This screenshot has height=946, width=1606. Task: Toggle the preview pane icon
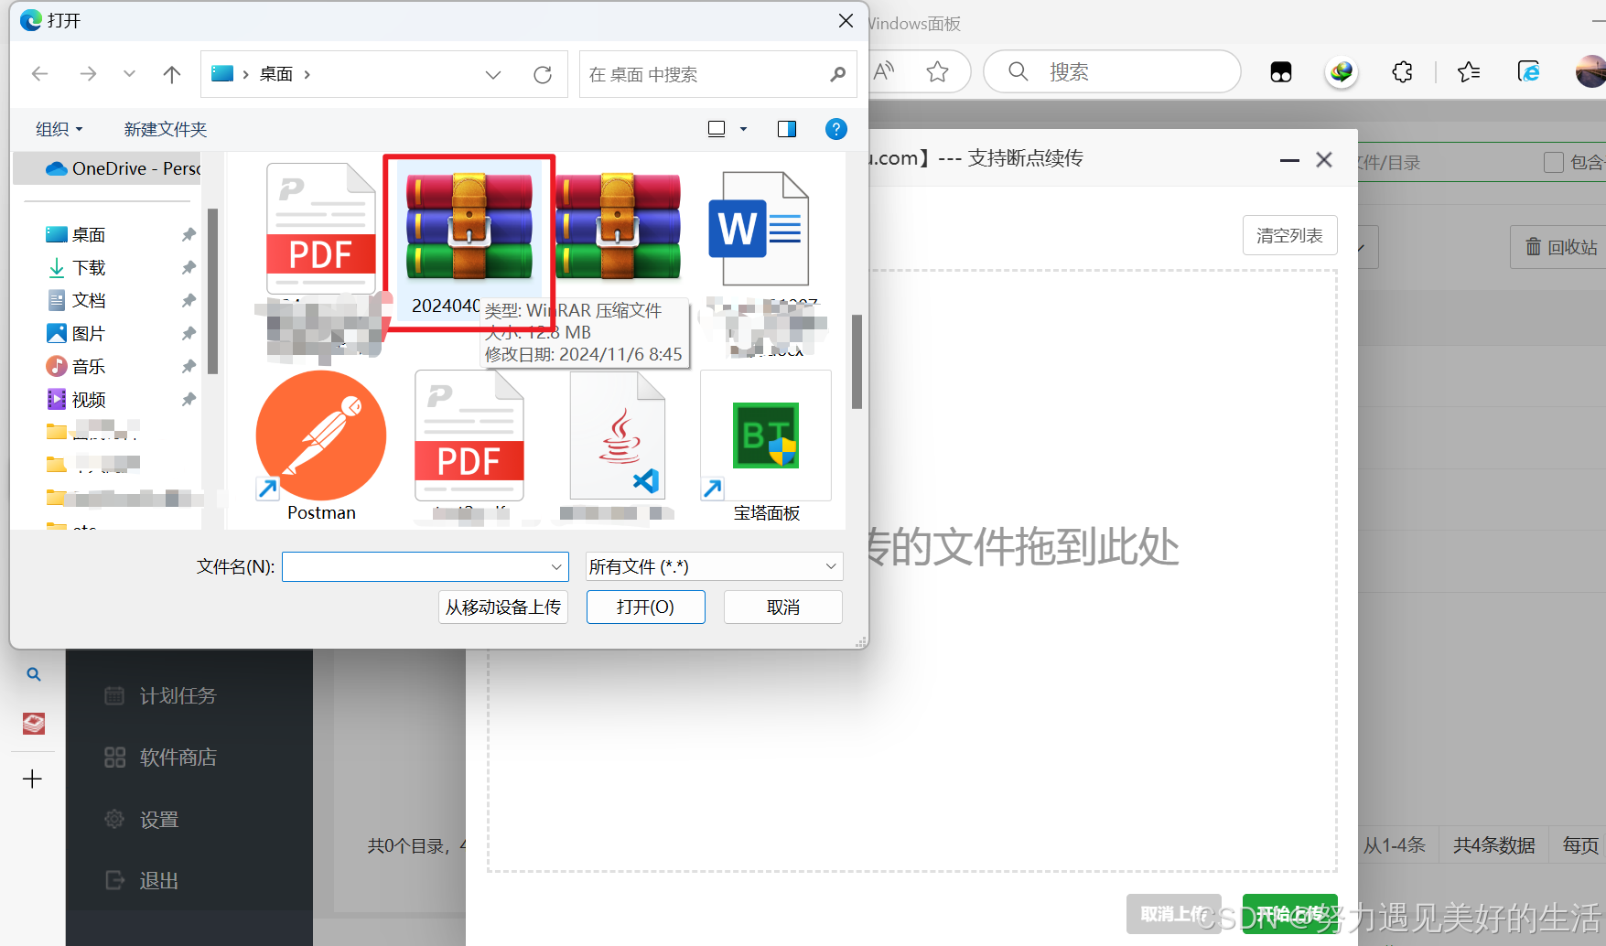tap(787, 129)
